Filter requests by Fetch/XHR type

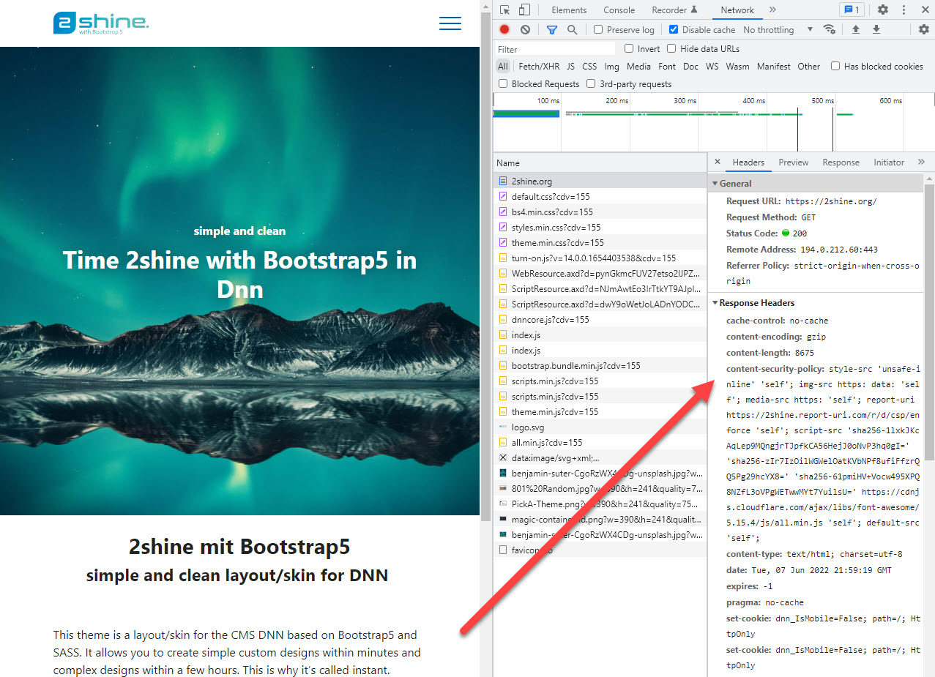pos(539,66)
